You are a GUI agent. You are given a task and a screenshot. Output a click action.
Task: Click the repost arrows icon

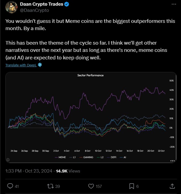click(x=50, y=186)
